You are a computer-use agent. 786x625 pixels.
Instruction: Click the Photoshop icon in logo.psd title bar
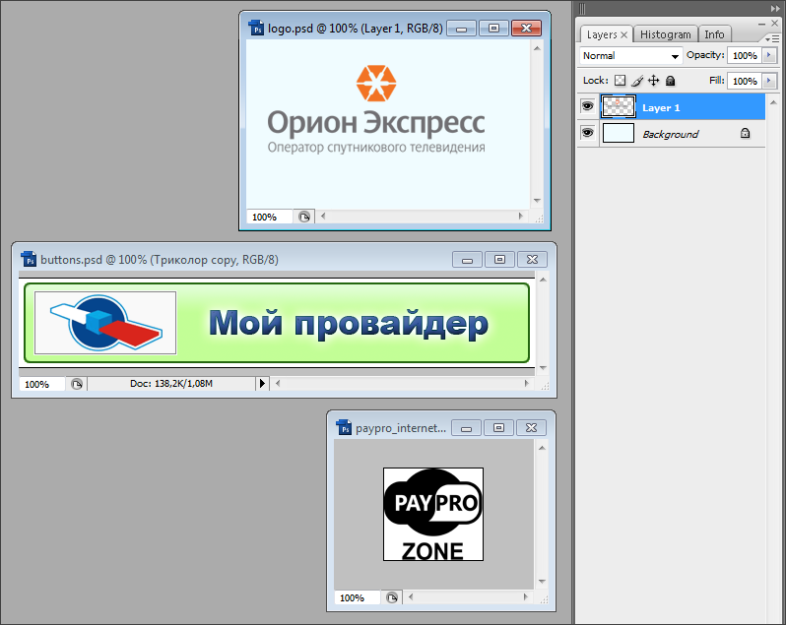pos(256,28)
